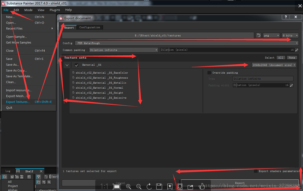Click the 1:1 actual size viewer icon

[x=104, y=186]
